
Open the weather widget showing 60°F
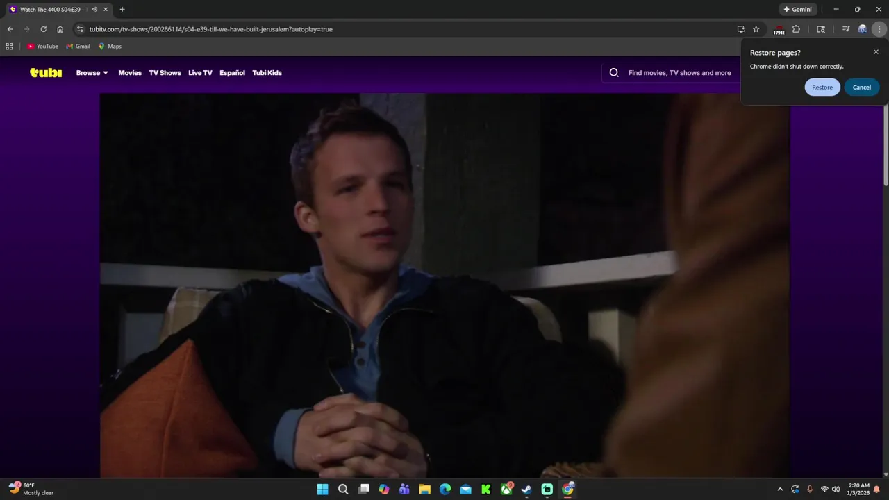tap(31, 489)
